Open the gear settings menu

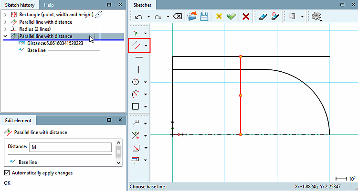[316, 17]
